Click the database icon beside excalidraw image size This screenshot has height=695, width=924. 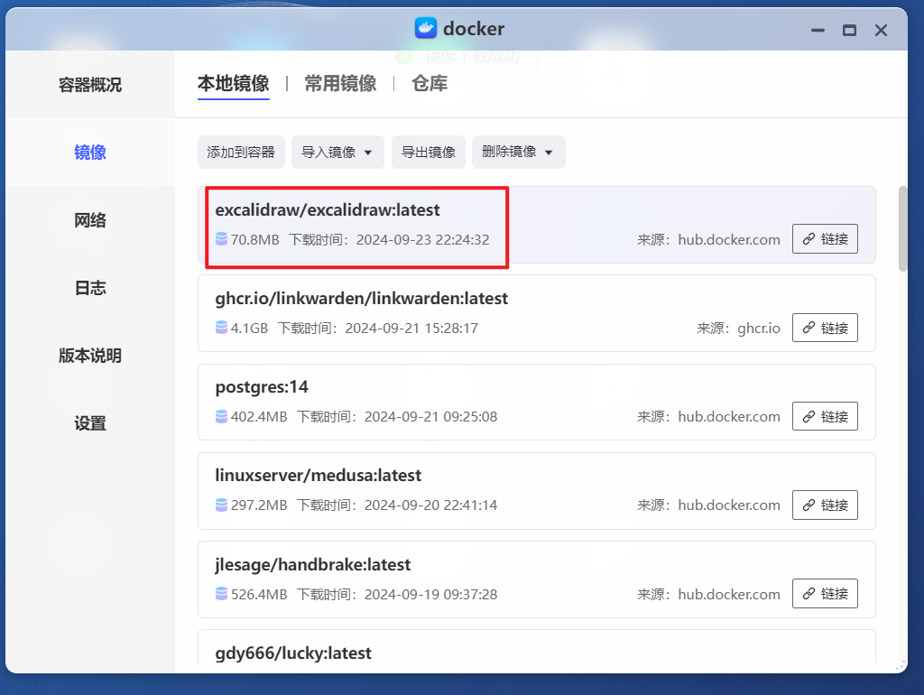[x=221, y=239]
